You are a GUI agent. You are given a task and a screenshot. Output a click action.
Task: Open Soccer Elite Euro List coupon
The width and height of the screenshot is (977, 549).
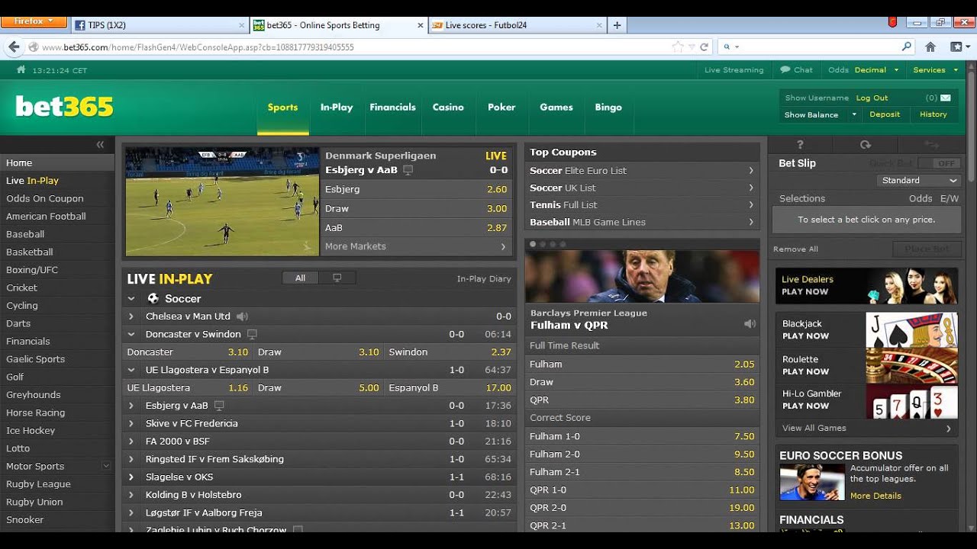[x=642, y=170]
